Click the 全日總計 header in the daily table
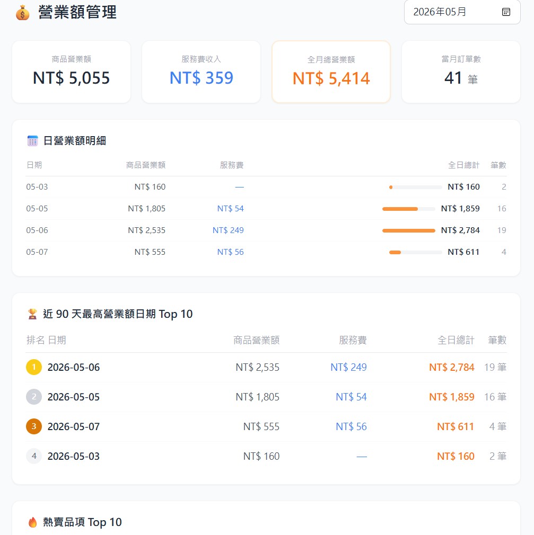Viewport: 534px width, 535px height. point(463,165)
